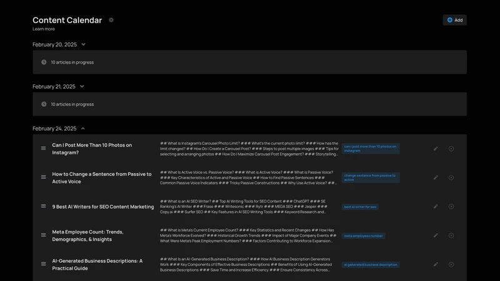Grab drag handle for 9 Best AI Writers article

pyautogui.click(x=43, y=206)
